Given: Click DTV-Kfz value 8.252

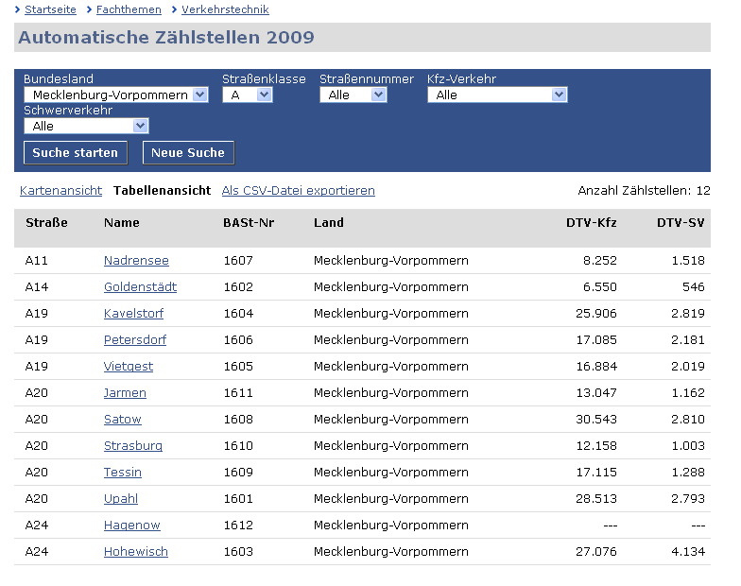Looking at the screenshot, I should (599, 261).
